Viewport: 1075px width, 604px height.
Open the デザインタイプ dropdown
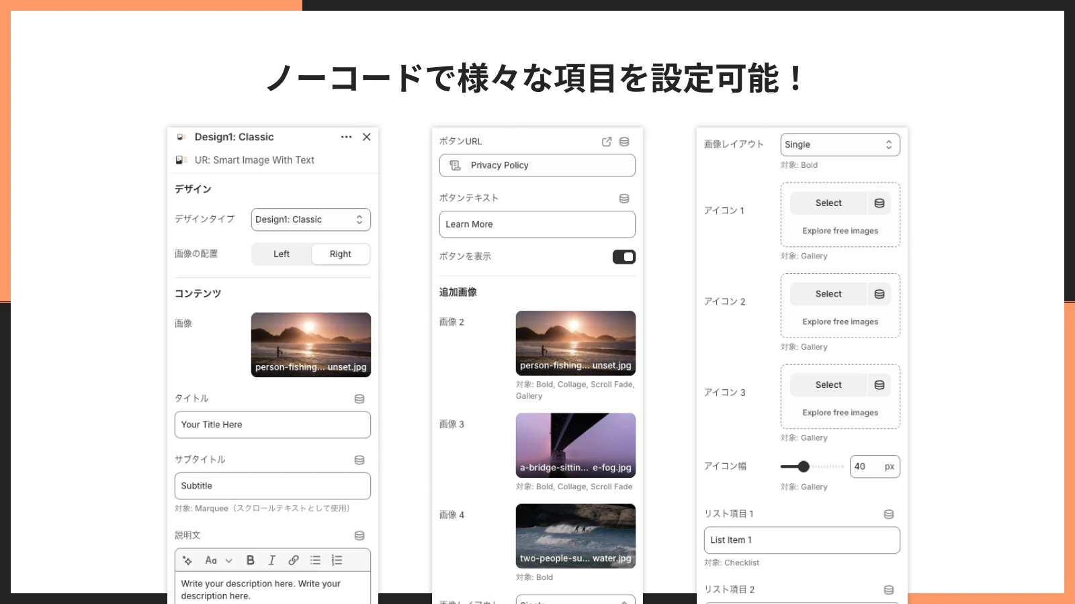pos(311,219)
